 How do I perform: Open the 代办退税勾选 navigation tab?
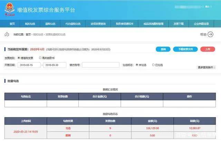point(73,24)
